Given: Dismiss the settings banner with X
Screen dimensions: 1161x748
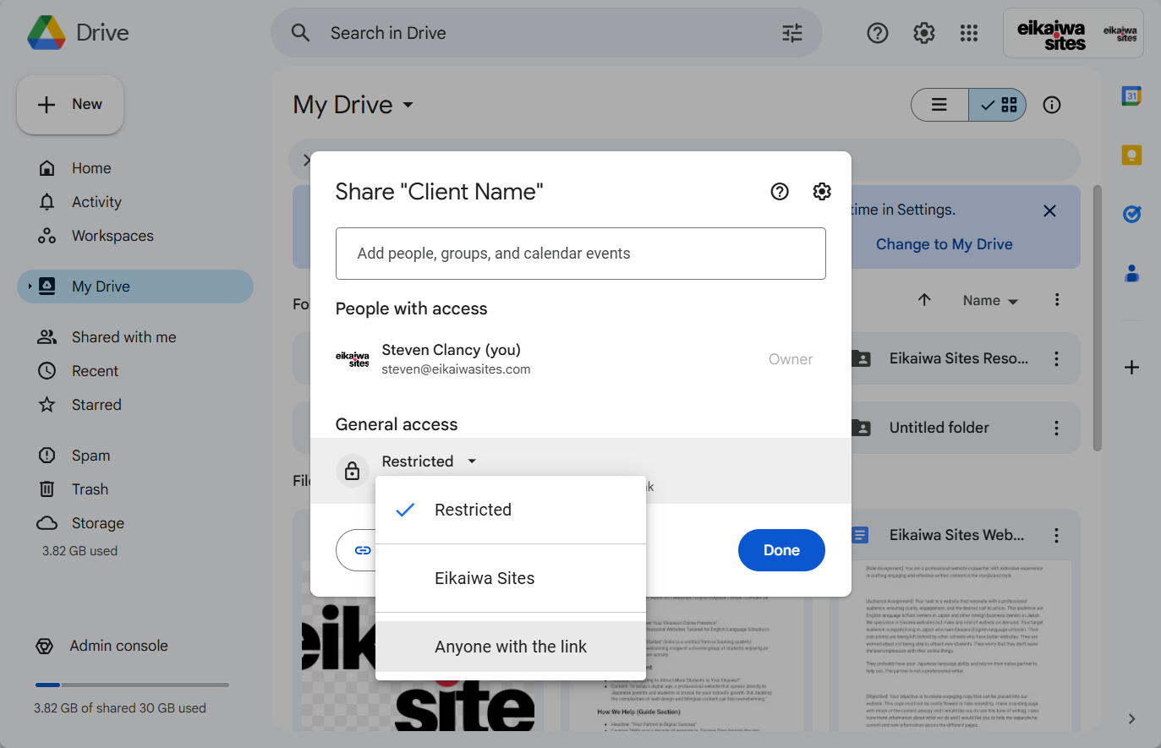Looking at the screenshot, I should [1049, 211].
